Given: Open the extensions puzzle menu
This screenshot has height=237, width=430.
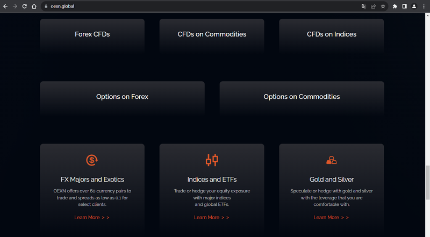Looking at the screenshot, I should coord(395,6).
